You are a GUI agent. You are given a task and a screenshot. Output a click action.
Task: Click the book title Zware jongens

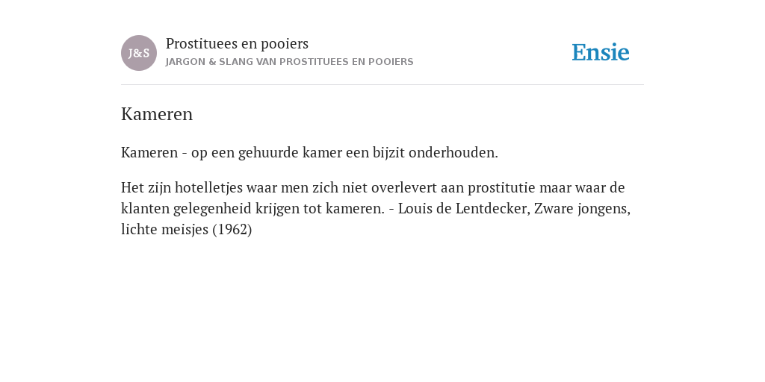point(583,209)
